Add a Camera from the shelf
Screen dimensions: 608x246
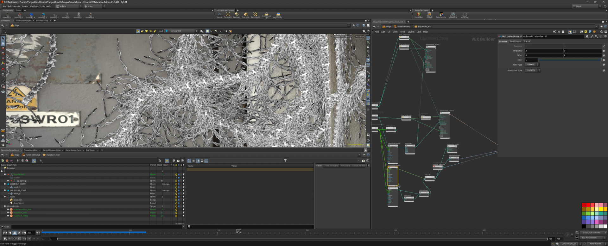(x=219, y=15)
